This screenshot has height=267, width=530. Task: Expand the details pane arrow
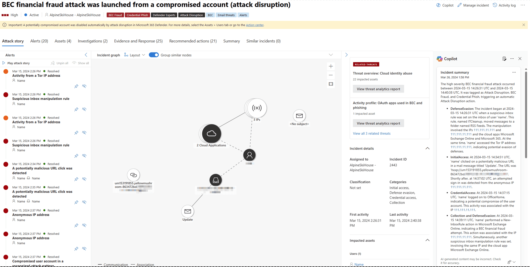click(x=346, y=55)
